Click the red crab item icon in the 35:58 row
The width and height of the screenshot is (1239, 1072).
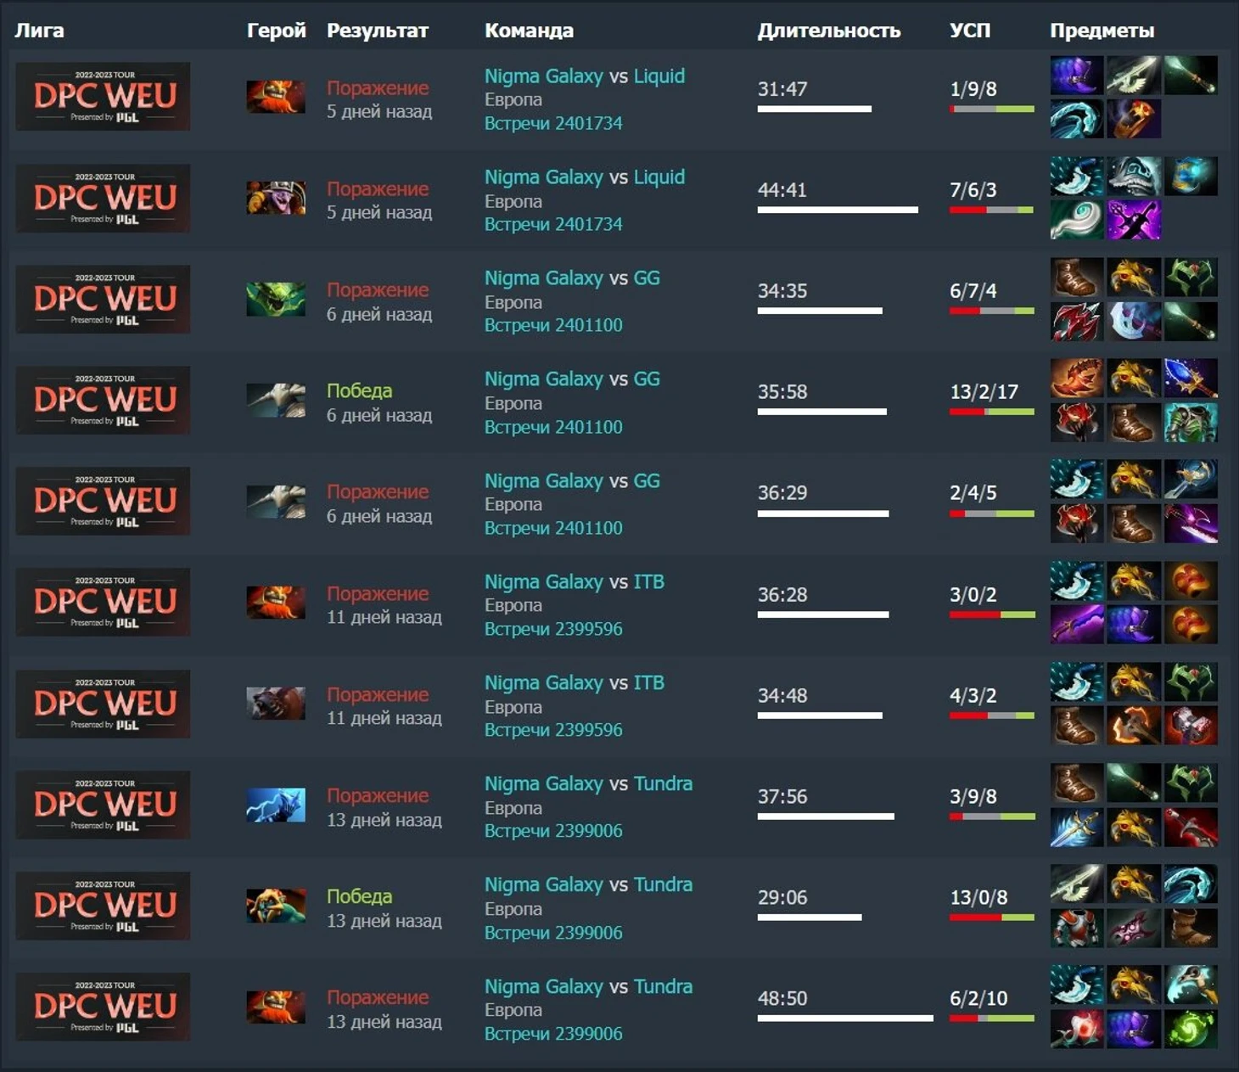(1077, 379)
